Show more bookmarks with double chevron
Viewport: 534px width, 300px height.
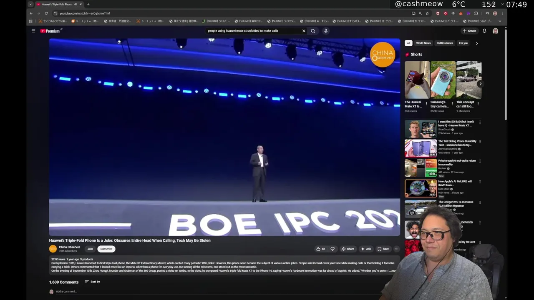click(x=499, y=21)
